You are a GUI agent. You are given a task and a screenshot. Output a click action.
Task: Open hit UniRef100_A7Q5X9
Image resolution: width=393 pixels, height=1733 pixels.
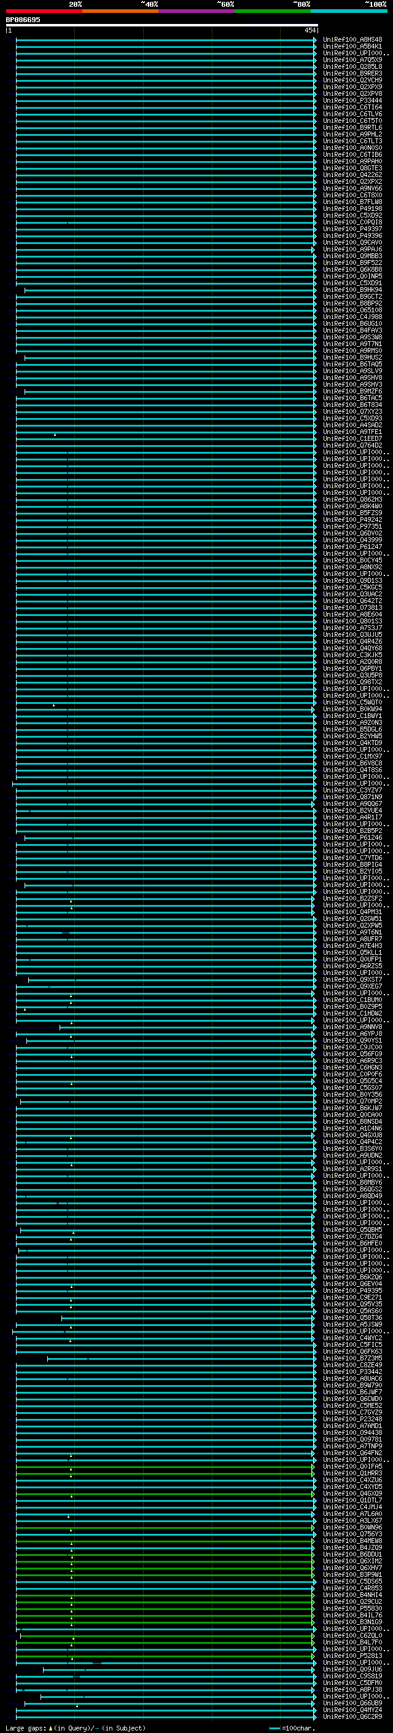(352, 60)
